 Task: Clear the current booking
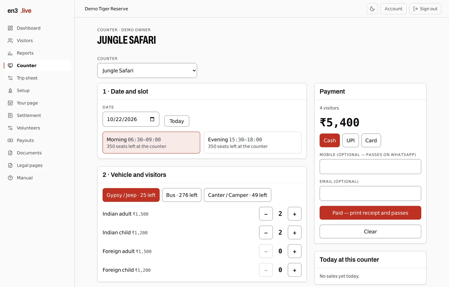pos(370,231)
